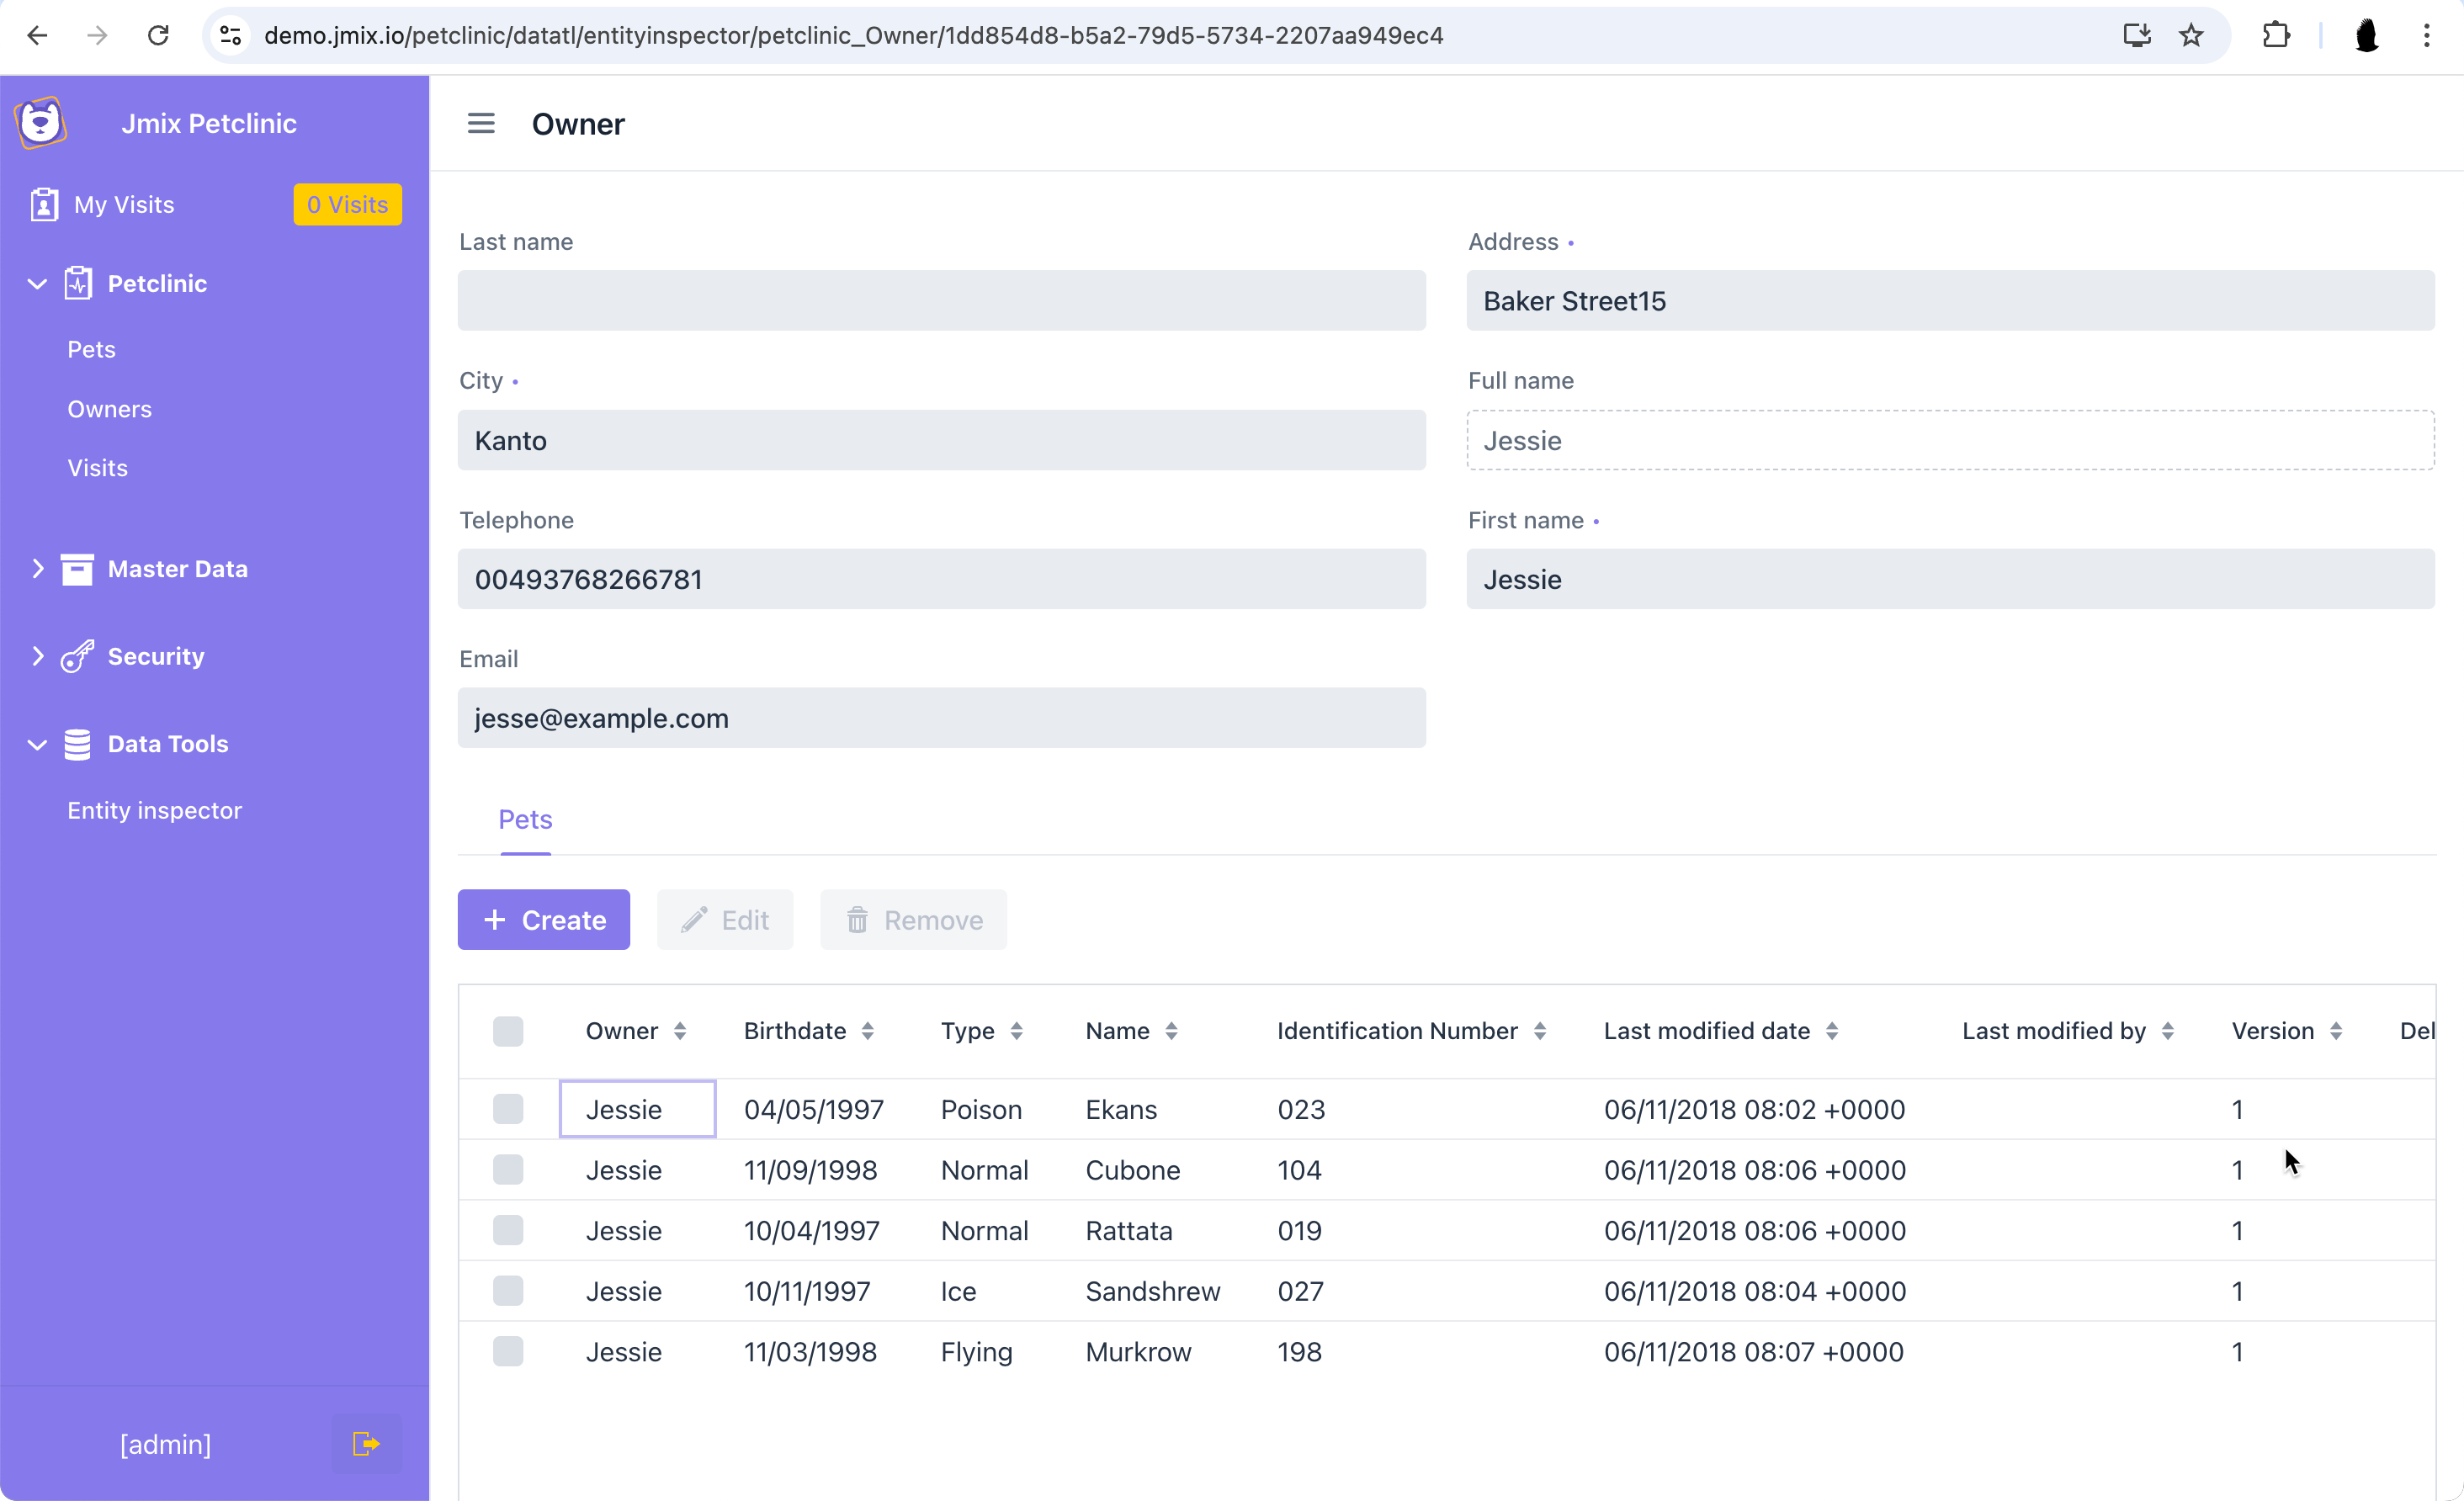Click the Petclinic clipboard-pulse icon
The height and width of the screenshot is (1501, 2464).
pyautogui.click(x=78, y=283)
